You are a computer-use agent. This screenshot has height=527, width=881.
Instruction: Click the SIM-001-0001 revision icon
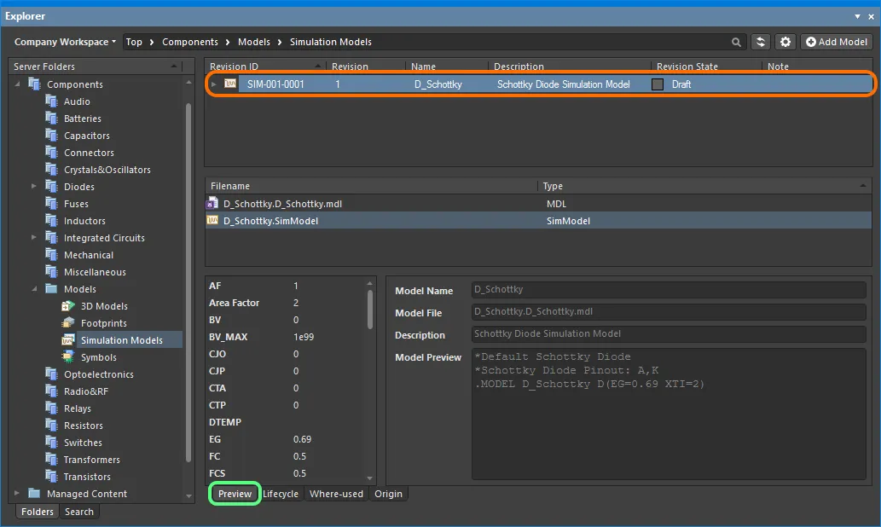point(230,84)
